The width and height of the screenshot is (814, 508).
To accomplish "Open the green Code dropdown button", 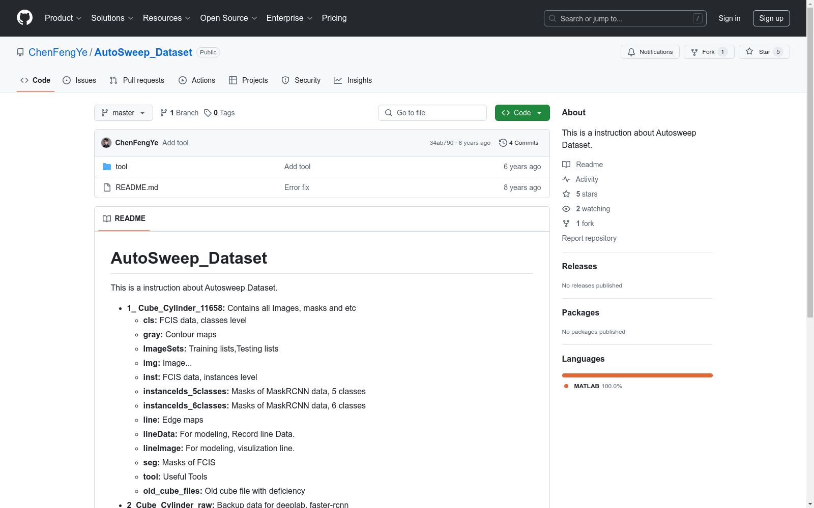I will click(522, 113).
